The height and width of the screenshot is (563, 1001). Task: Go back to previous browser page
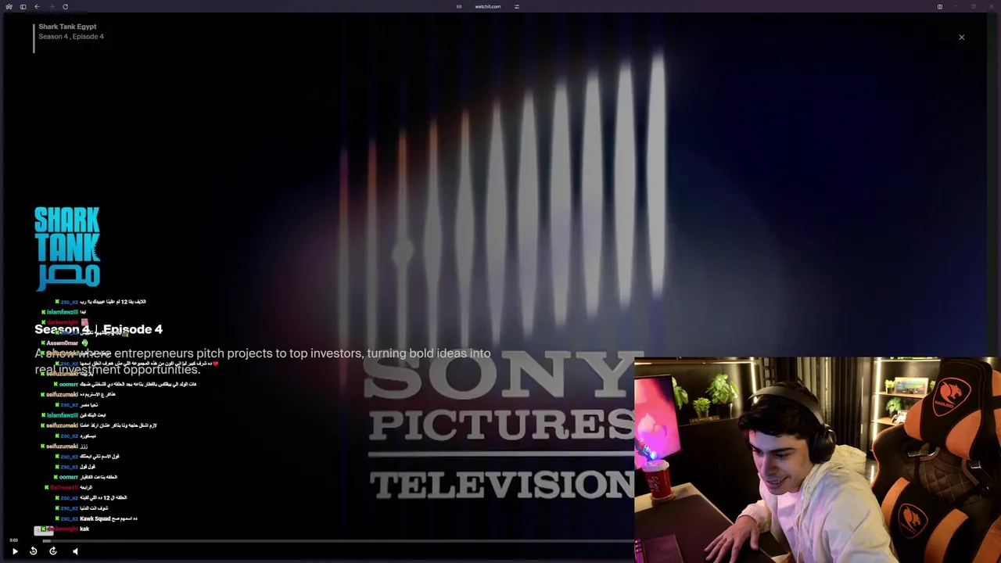click(37, 6)
